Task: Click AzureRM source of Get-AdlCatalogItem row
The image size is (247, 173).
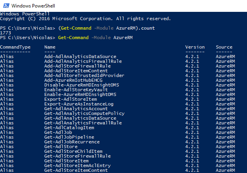Action: 225,128
